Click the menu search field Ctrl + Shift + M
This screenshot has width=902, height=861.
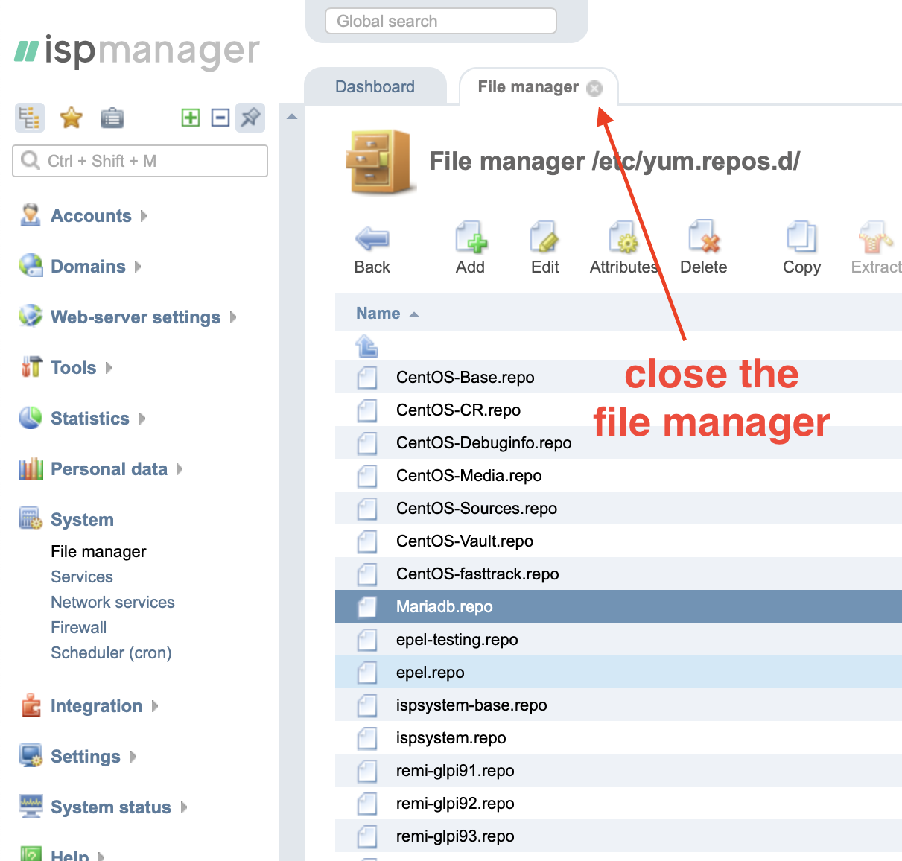point(140,161)
